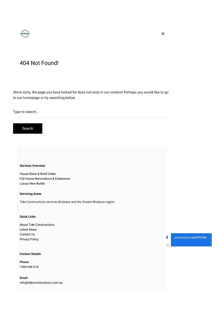Open the Contact Us link
Image resolution: width=219 pixels, height=310 pixels.
[27, 234]
